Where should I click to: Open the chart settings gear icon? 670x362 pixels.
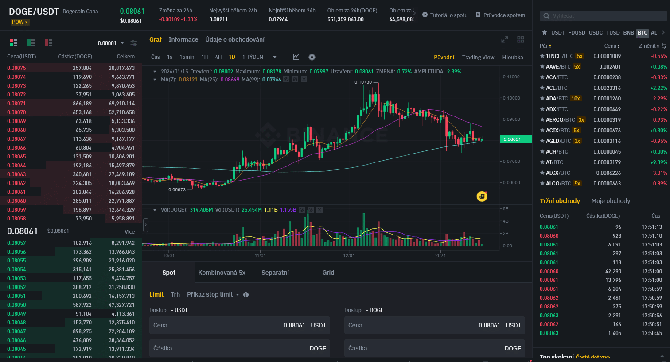pyautogui.click(x=312, y=57)
